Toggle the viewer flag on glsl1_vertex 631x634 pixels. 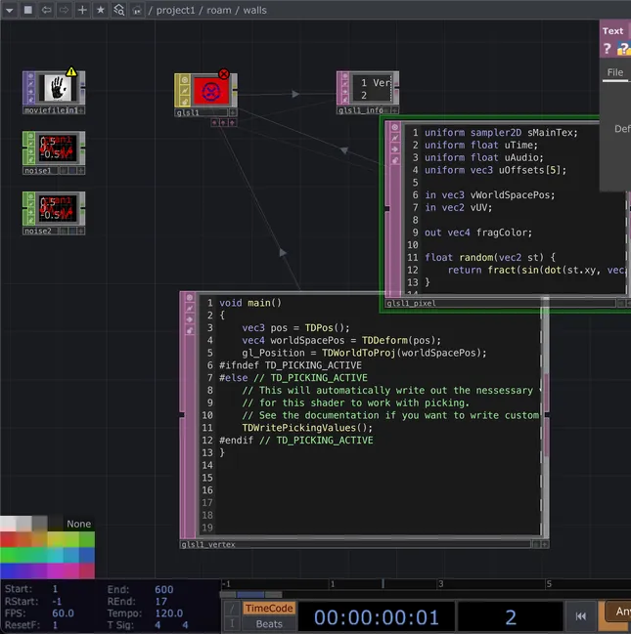[189, 298]
